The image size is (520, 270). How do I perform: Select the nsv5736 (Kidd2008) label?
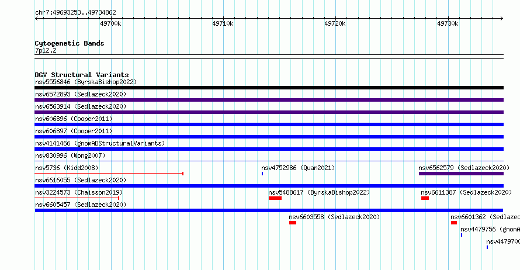[x=67, y=168]
